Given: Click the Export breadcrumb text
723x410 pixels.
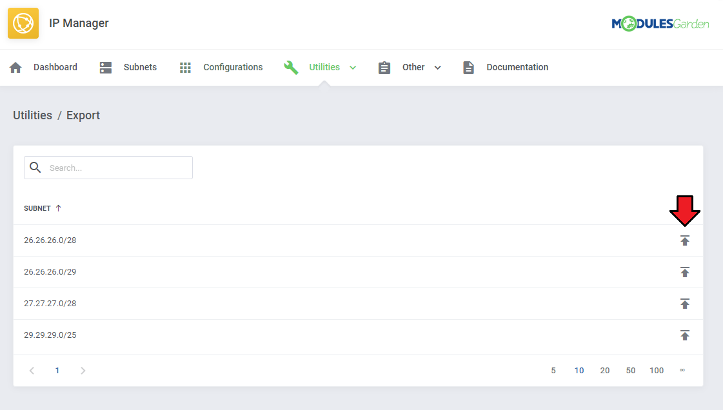Looking at the screenshot, I should 83,115.
